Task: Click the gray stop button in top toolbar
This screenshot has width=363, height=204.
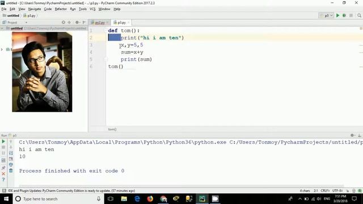Action: point(351,15)
